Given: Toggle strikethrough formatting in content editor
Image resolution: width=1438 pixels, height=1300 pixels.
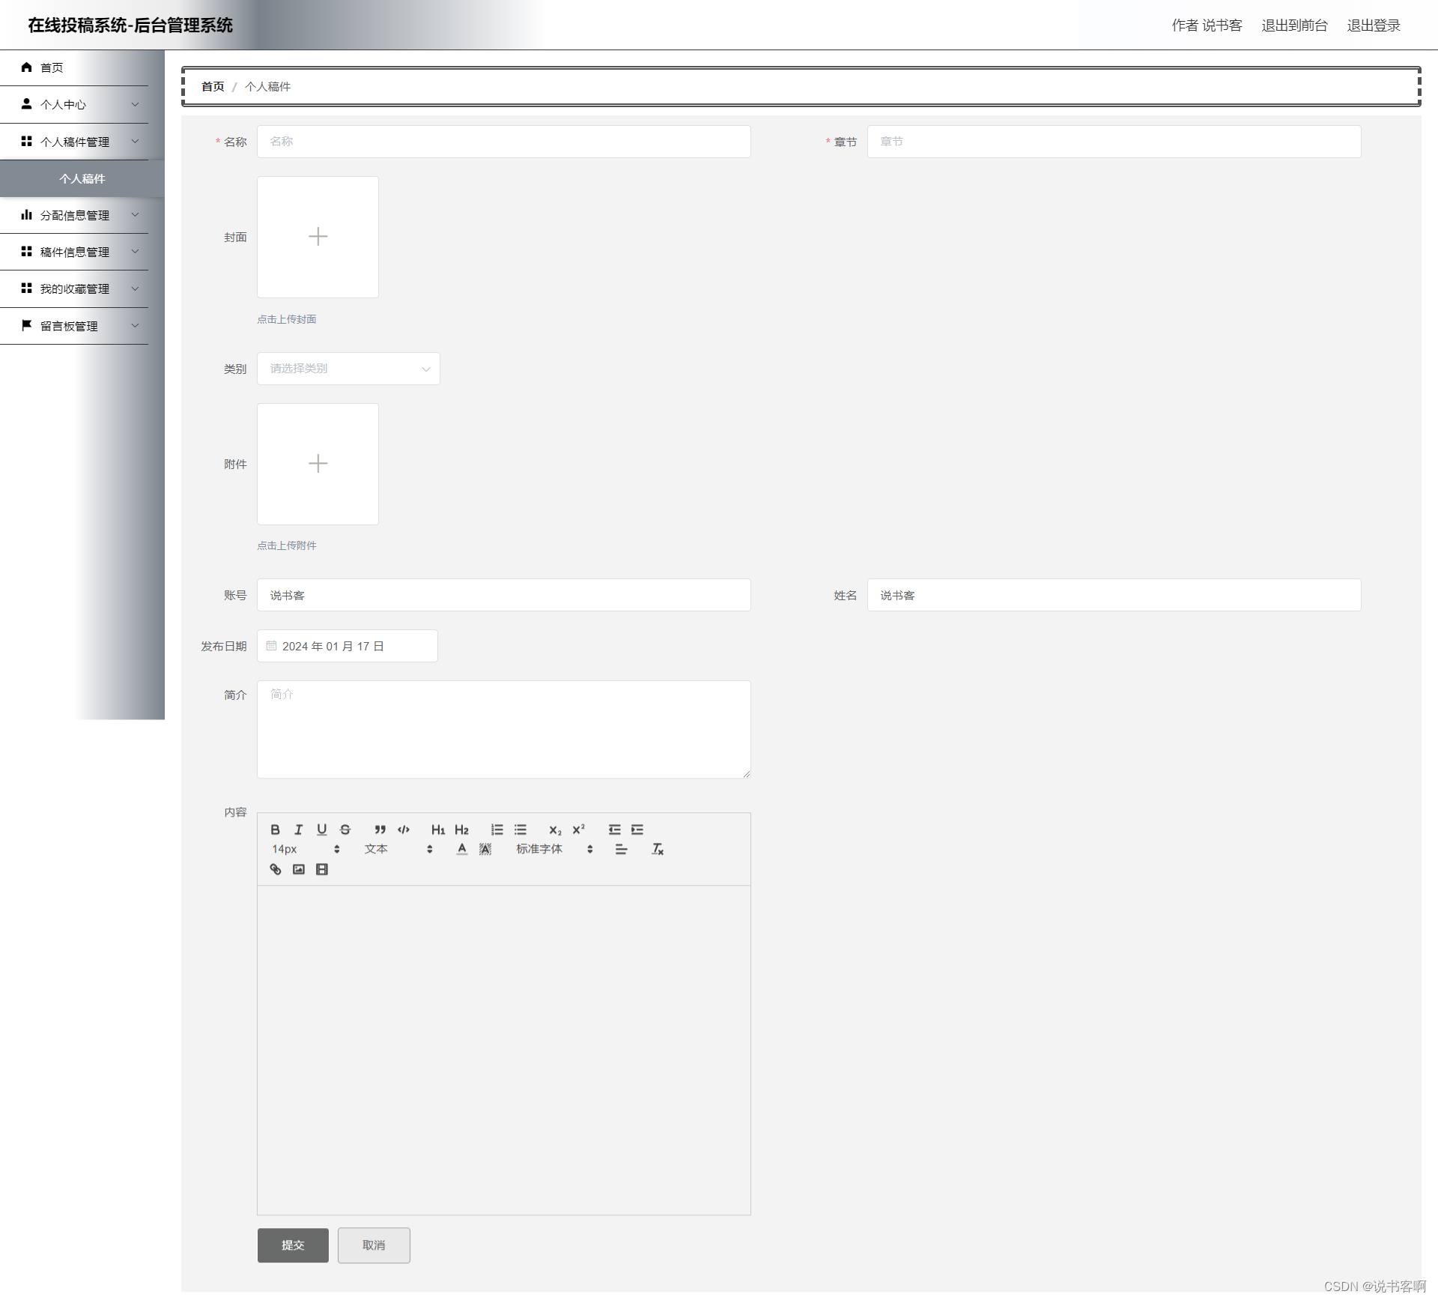Looking at the screenshot, I should [345, 829].
